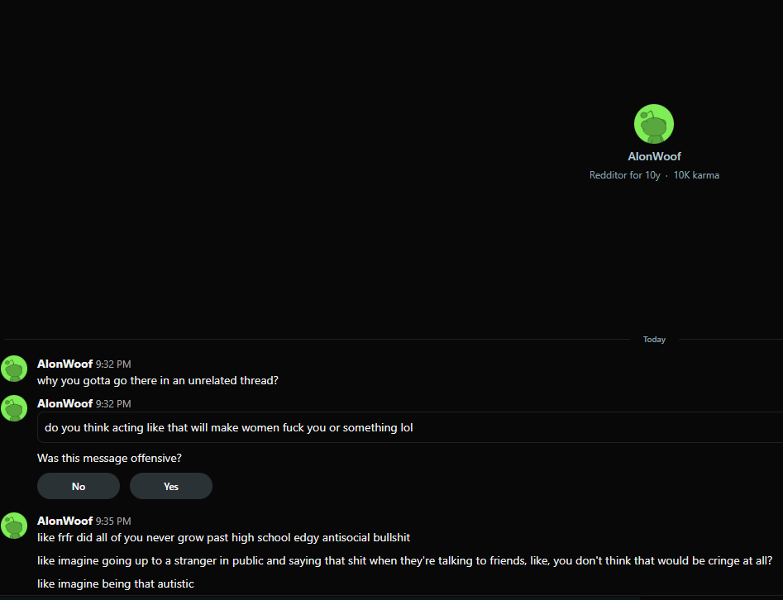The height and width of the screenshot is (600, 783).
Task: Select the "imagine going up to a stranger" message
Action: 404,560
